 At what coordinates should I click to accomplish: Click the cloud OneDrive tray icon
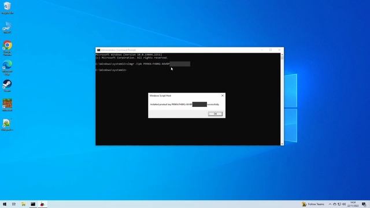tap(335, 204)
